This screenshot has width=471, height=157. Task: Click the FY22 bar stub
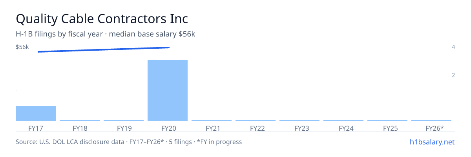click(x=256, y=120)
